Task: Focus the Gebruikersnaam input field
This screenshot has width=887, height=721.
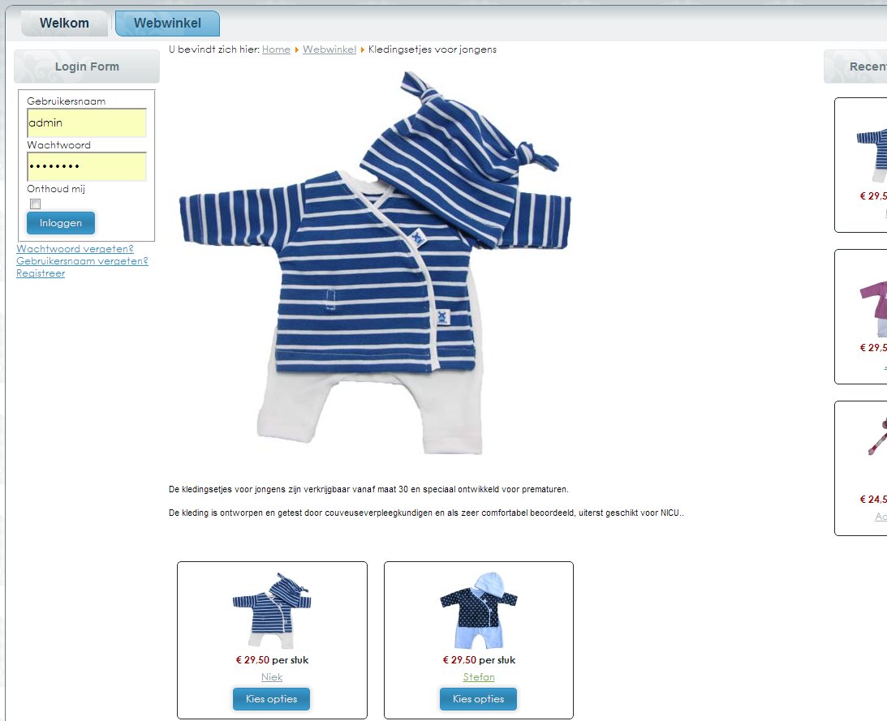Action: tap(87, 122)
